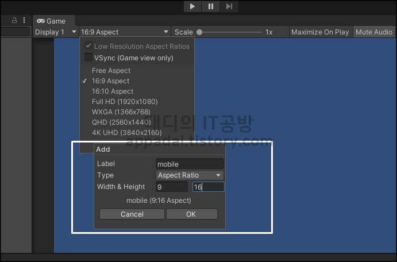Cancel the Add dialog
The image size is (397, 262).
pos(132,214)
